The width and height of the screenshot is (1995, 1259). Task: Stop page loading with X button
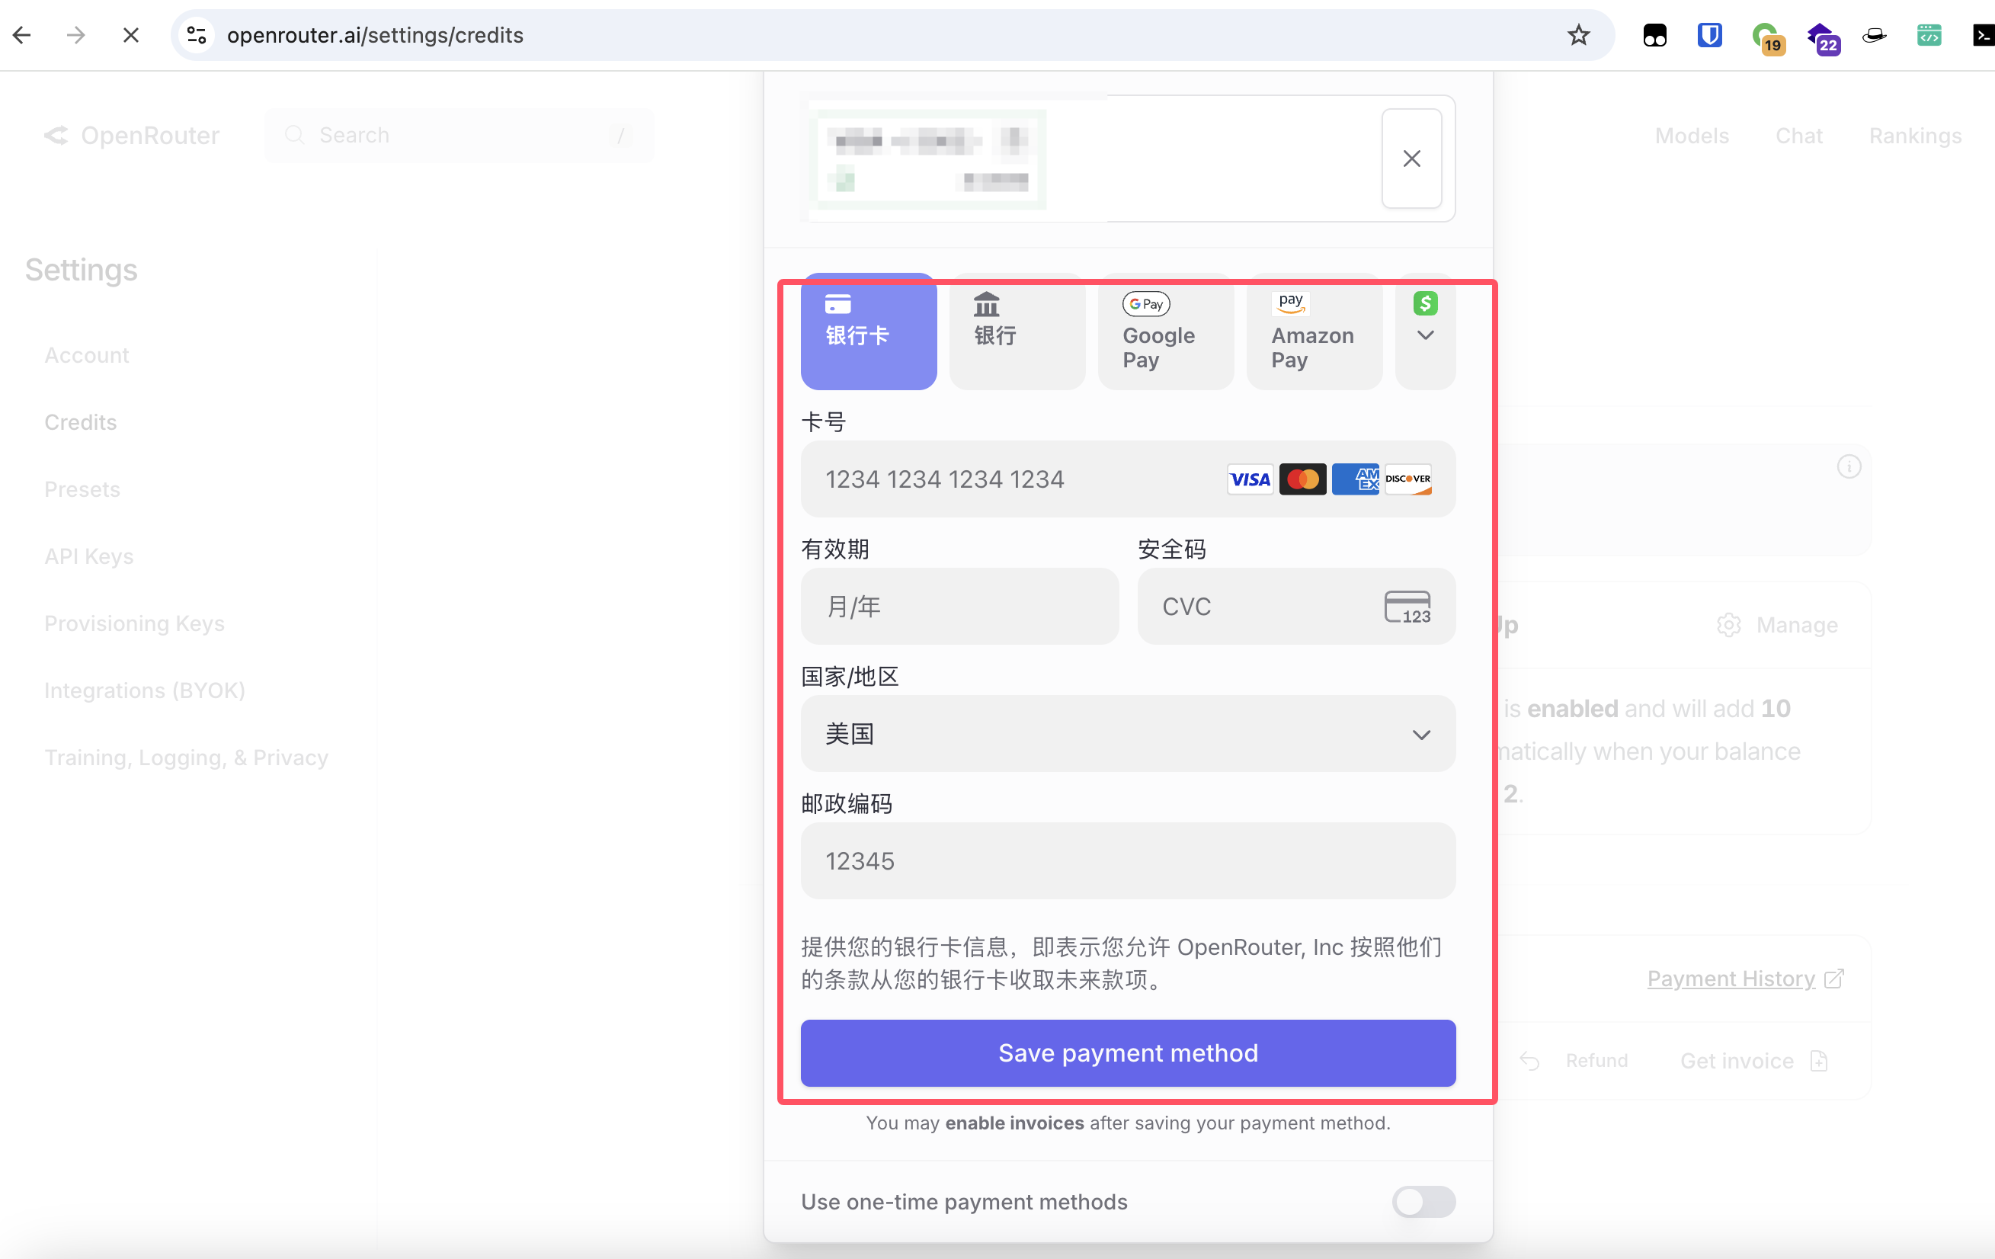(x=131, y=35)
